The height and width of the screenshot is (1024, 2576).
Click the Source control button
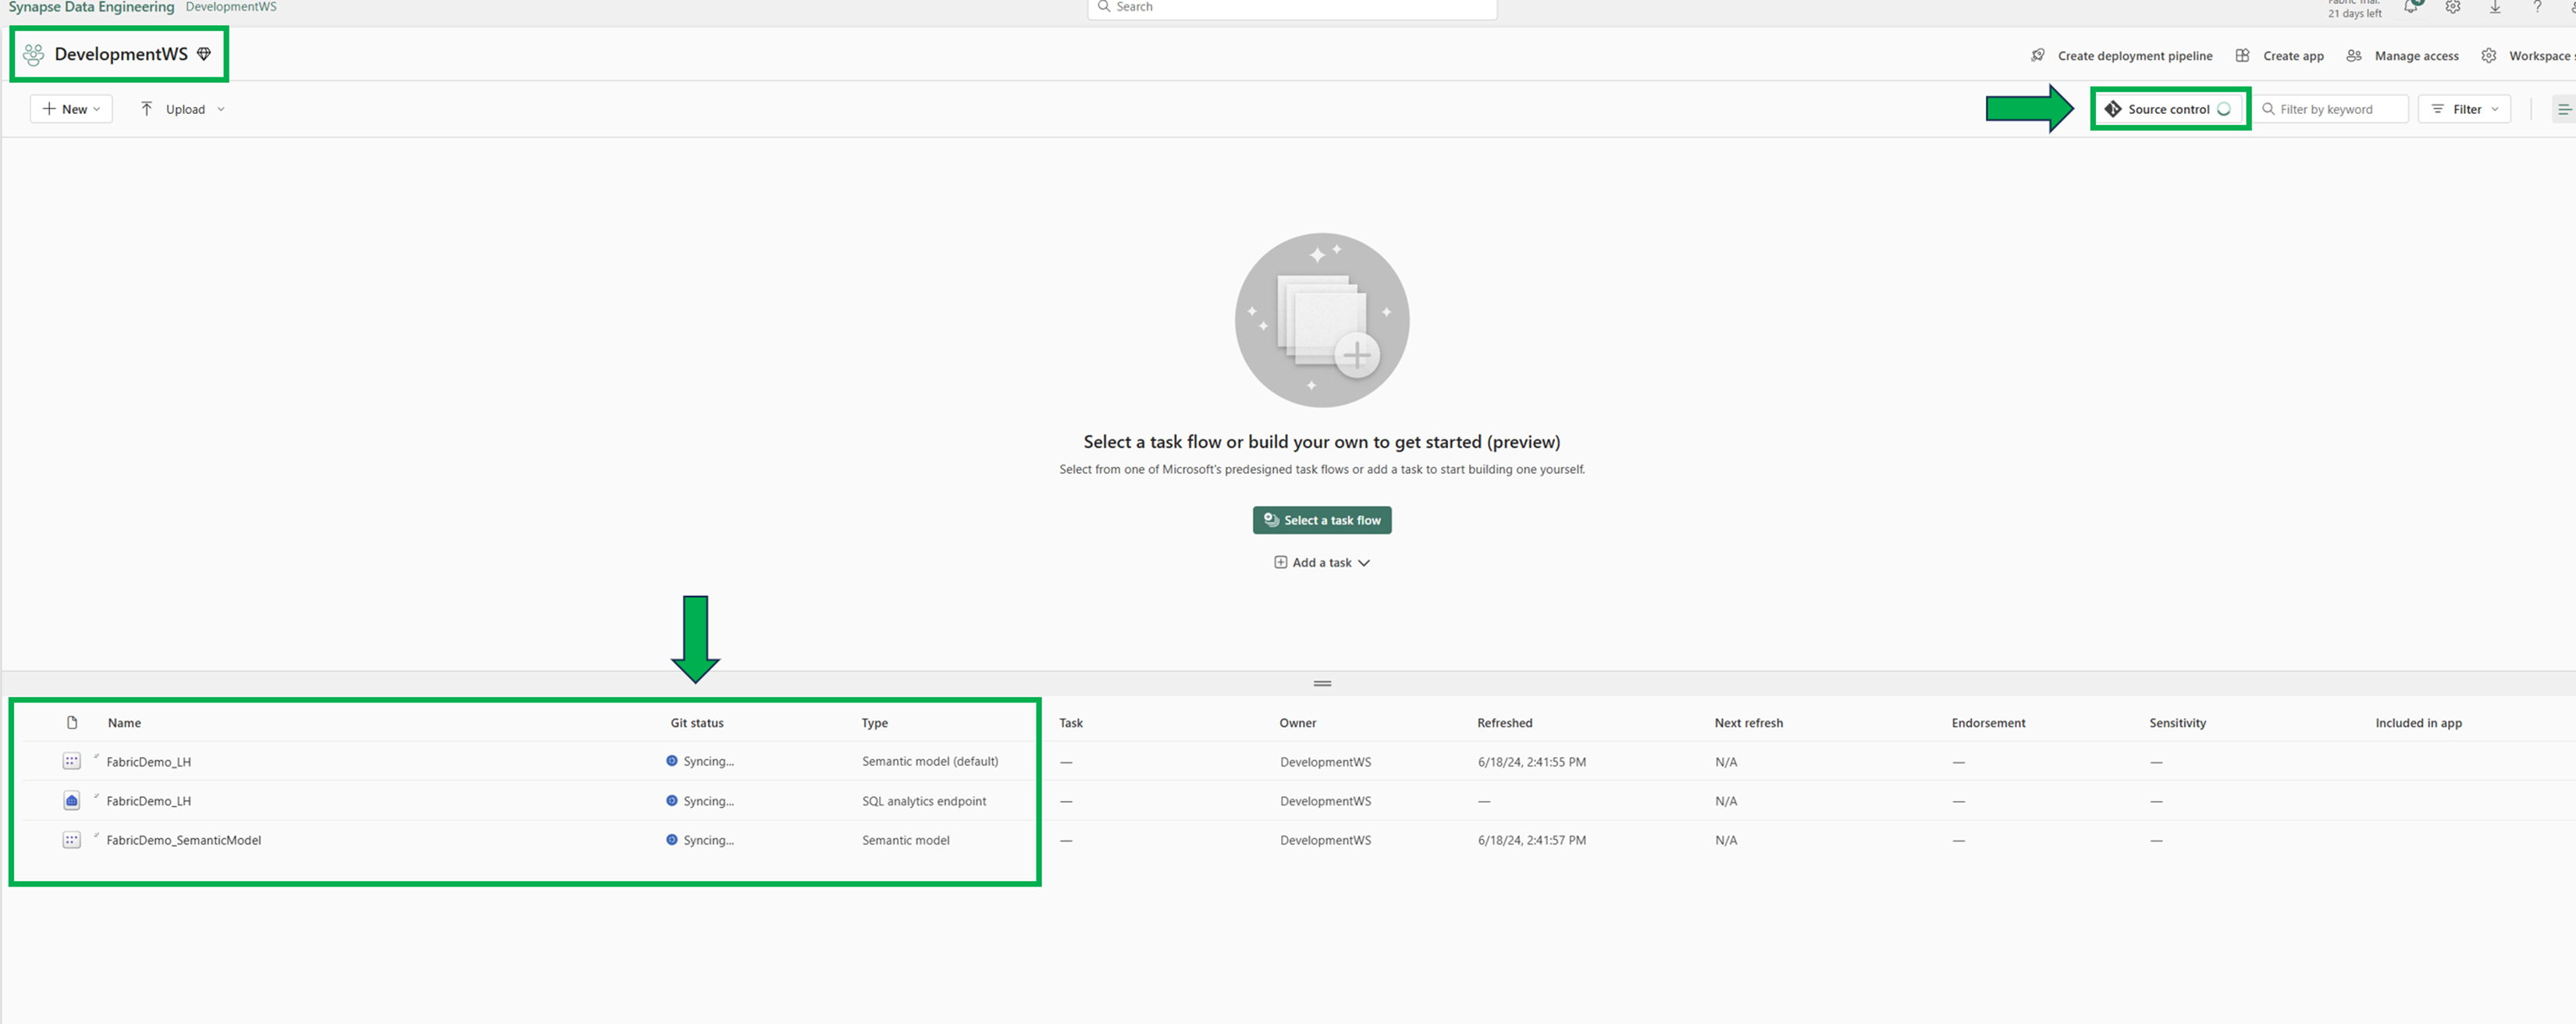(2170, 109)
